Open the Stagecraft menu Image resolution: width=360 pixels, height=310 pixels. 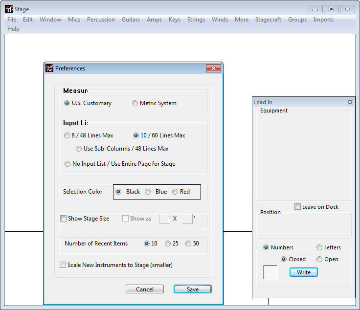[268, 20]
